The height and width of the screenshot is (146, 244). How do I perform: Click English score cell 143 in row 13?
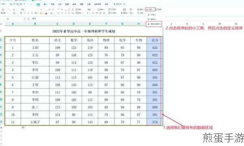tap(90, 122)
